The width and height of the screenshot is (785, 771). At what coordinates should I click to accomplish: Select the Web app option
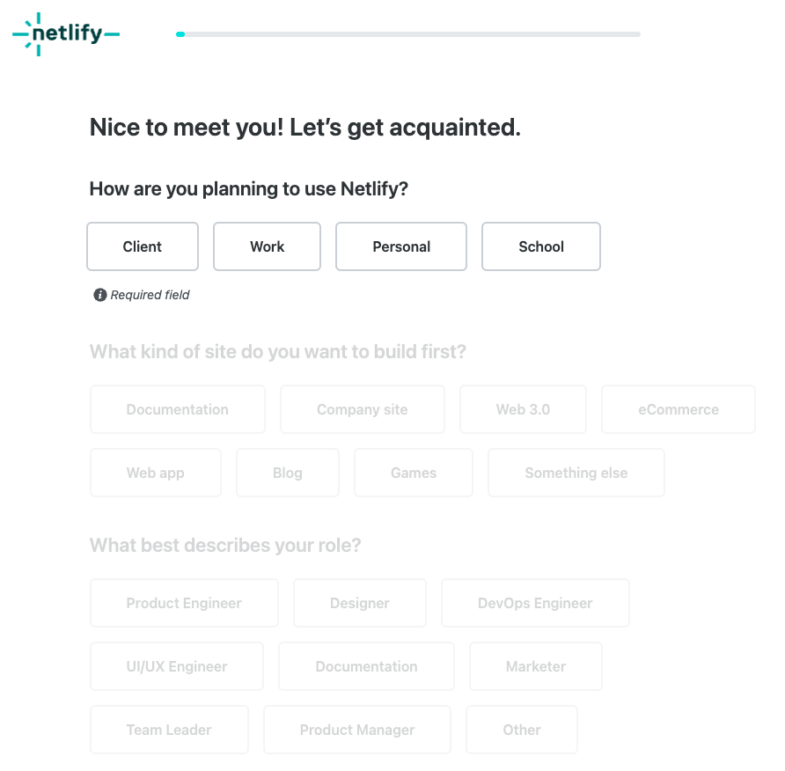(156, 473)
